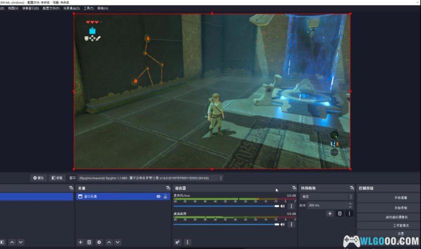Increase transition duration with up arrow
Image resolution: width=421 pixels, height=249 pixels.
(x=350, y=203)
